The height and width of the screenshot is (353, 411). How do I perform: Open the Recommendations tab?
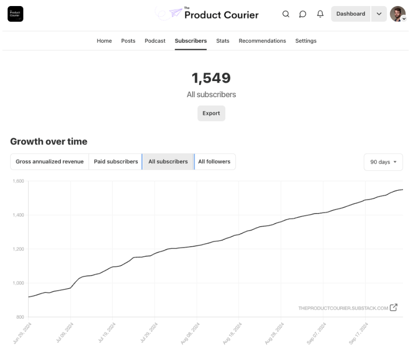point(262,41)
